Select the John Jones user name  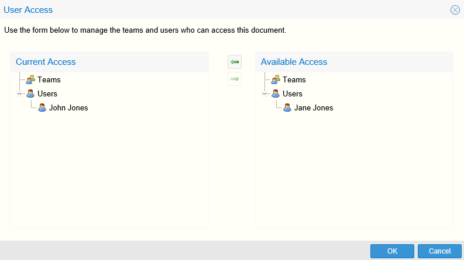click(68, 108)
